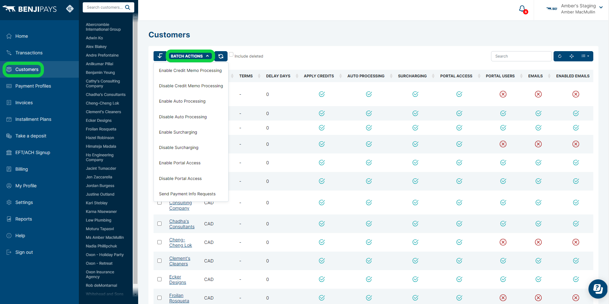This screenshot has height=304, width=609.
Task: Click the Search customers input box
Action: click(104, 7)
